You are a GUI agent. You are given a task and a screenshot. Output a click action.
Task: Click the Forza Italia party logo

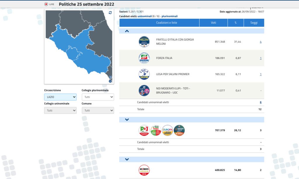pos(144,58)
